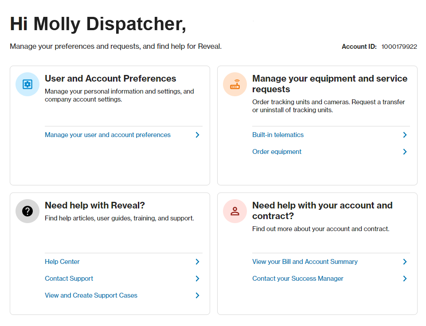Image resolution: width=426 pixels, height=326 pixels.
Task: Click the red person account icon
Action: pos(235,211)
